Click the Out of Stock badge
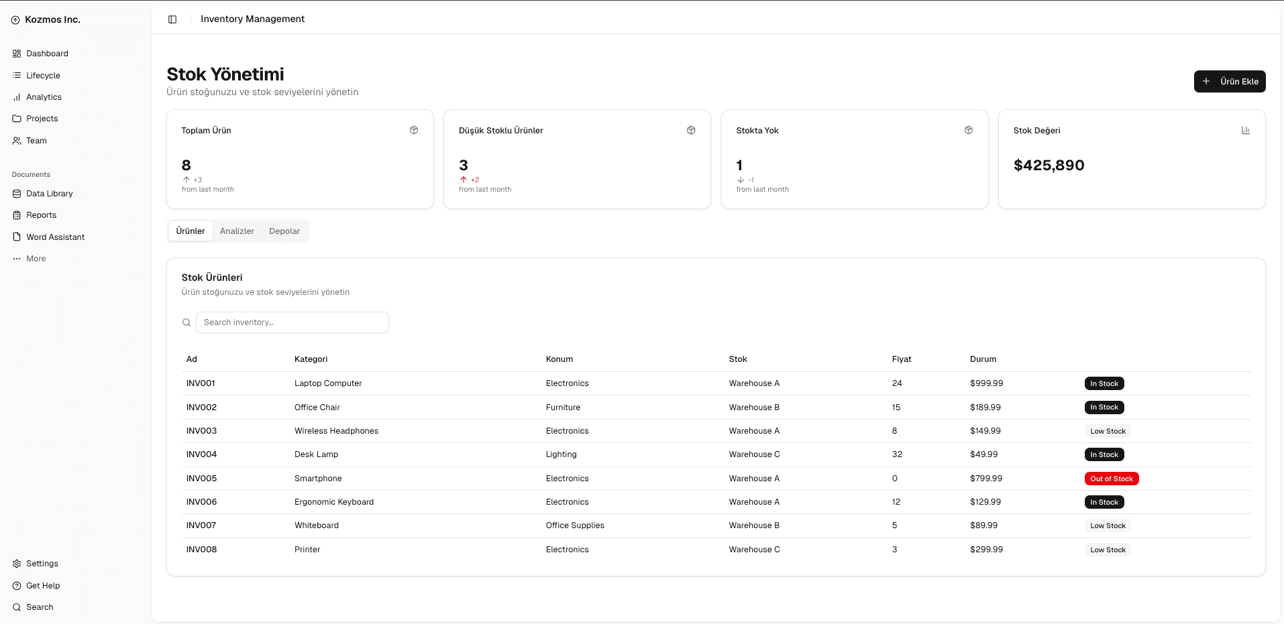Viewport: 1284px width, 624px height. (x=1112, y=479)
